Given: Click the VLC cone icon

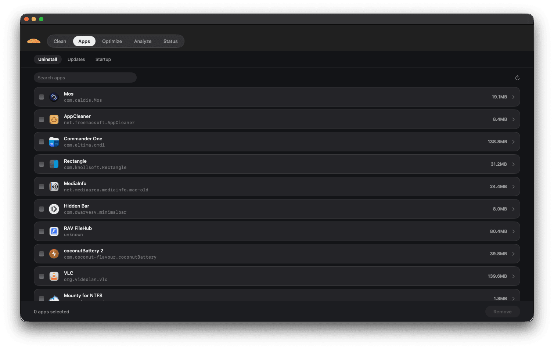Looking at the screenshot, I should tap(54, 276).
